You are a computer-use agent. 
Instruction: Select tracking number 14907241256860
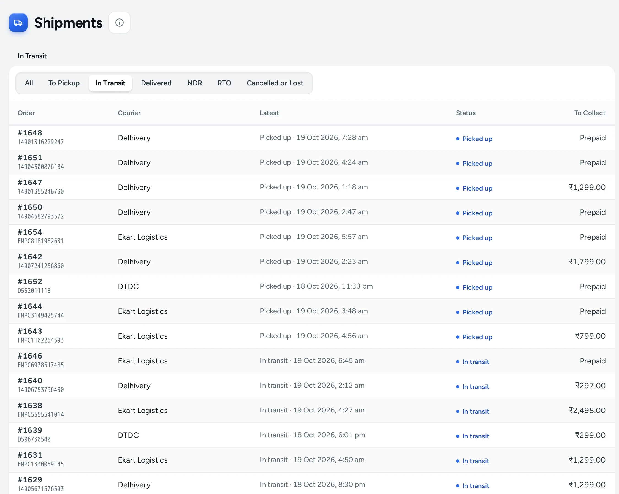40,266
